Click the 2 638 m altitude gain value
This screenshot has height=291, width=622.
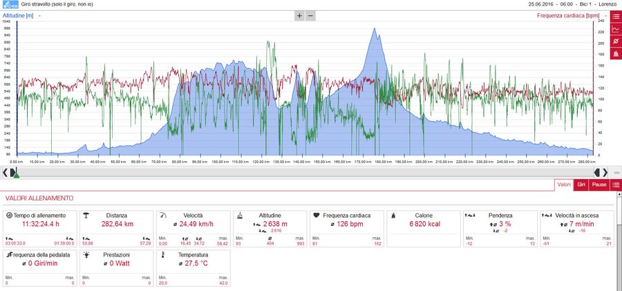[275, 223]
